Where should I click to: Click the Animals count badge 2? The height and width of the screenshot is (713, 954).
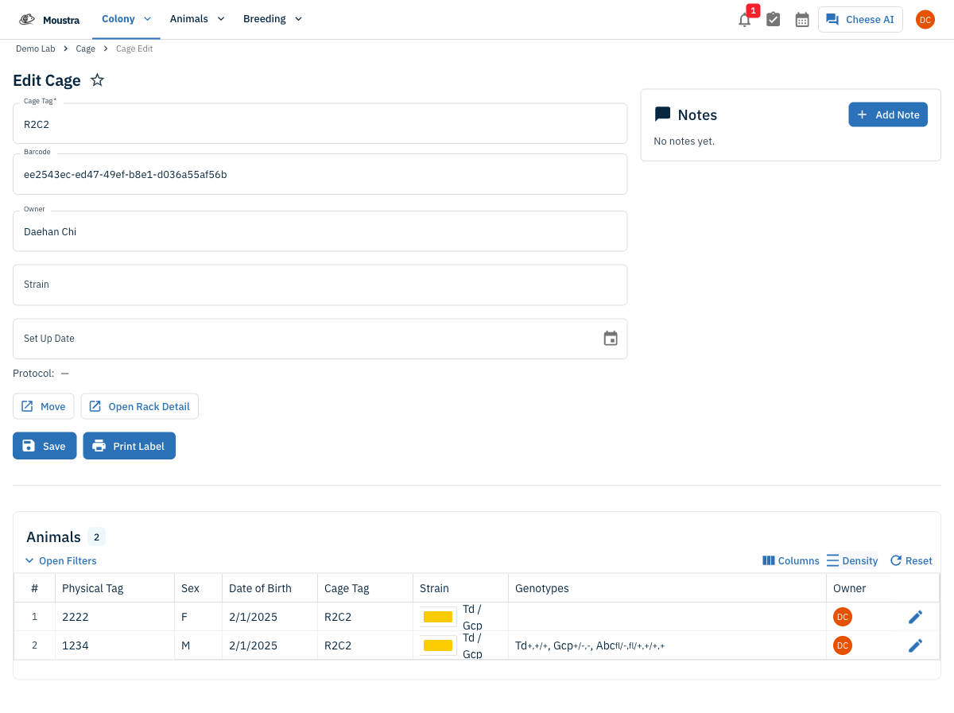(x=96, y=537)
